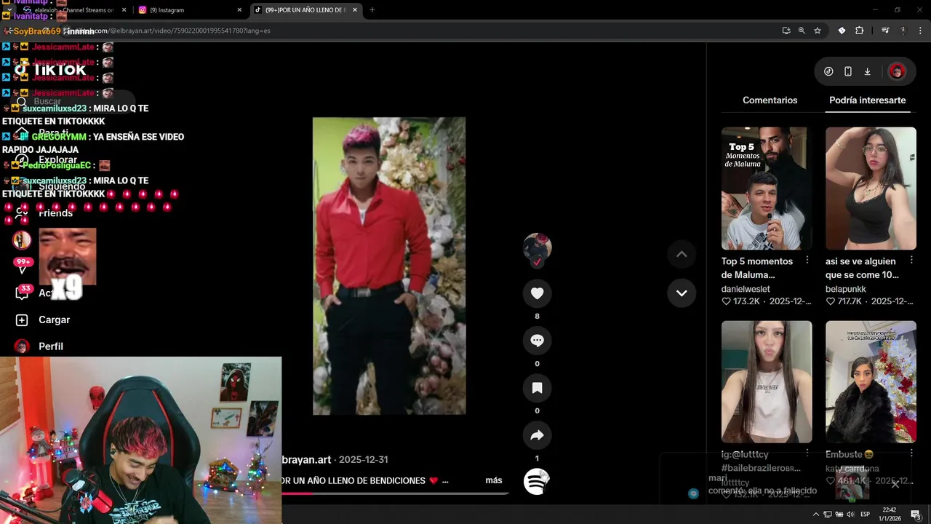Switch to the Comentarios tab
This screenshot has height=524, width=931.
tap(770, 100)
